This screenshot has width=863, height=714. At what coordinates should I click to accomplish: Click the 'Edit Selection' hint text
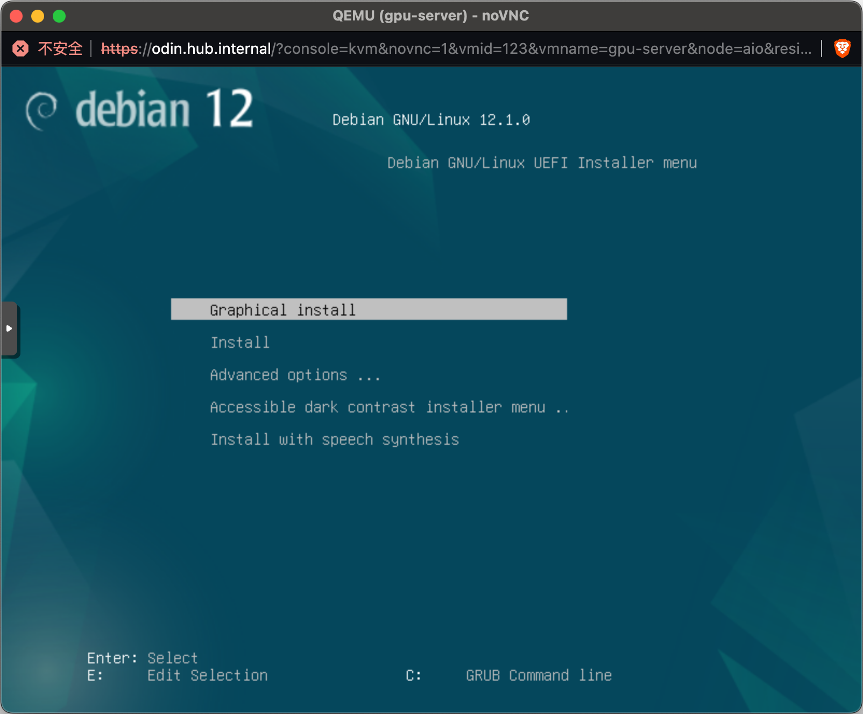[207, 675]
